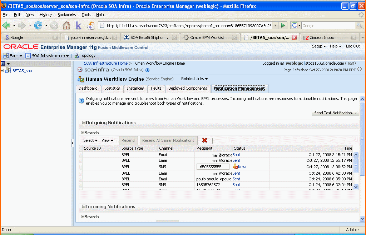This screenshot has width=366, height=235.
Task: Collapse the Outgoing Notifications section
Action: [x=84, y=122]
